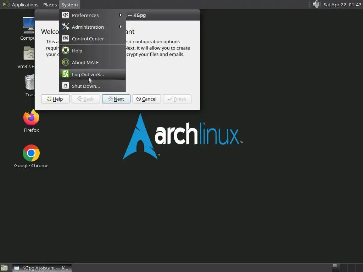Click the Preferences menu icon
363x272 pixels.
point(66,15)
